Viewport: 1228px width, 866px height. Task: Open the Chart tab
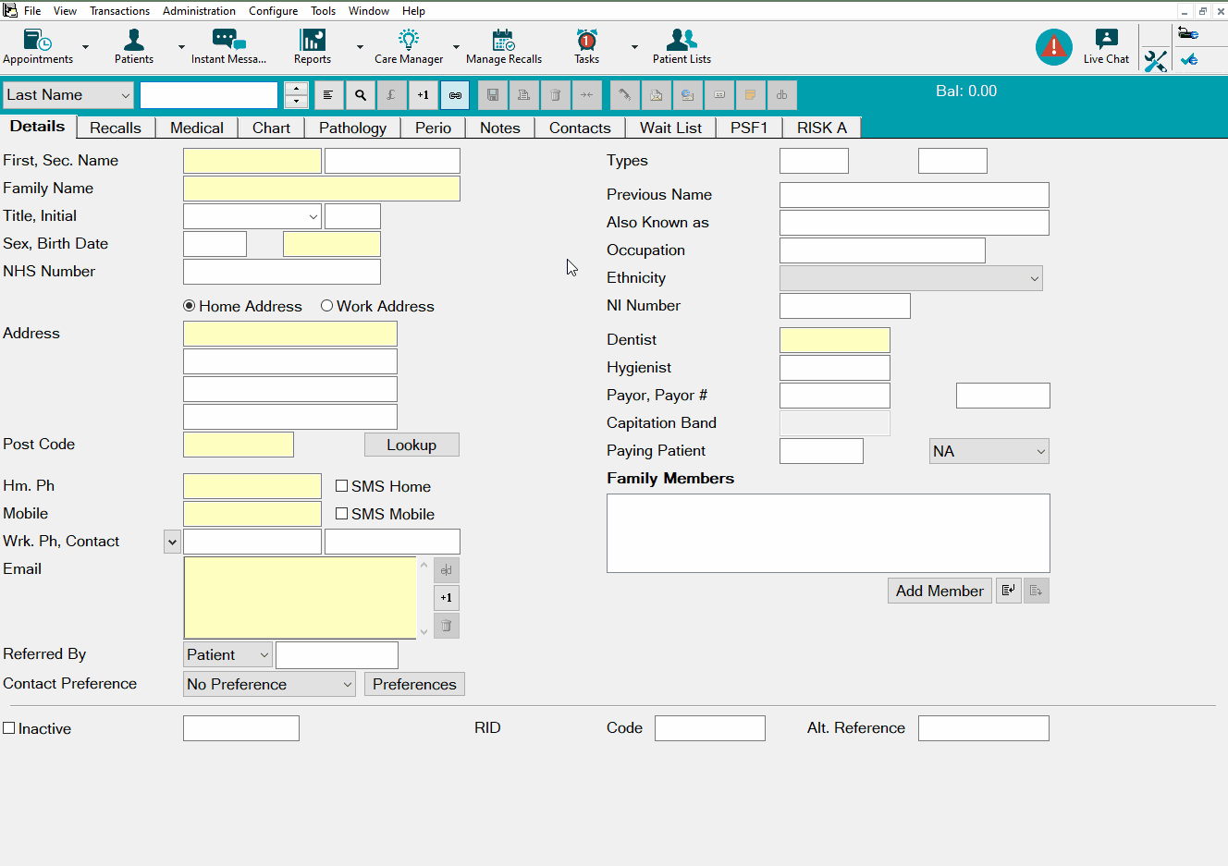(271, 128)
